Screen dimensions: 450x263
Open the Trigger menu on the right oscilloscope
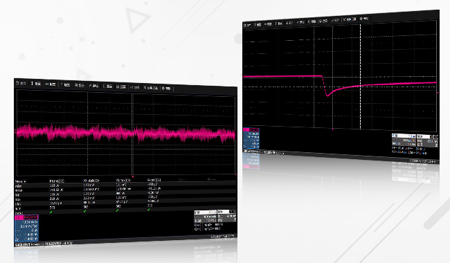[279, 24]
